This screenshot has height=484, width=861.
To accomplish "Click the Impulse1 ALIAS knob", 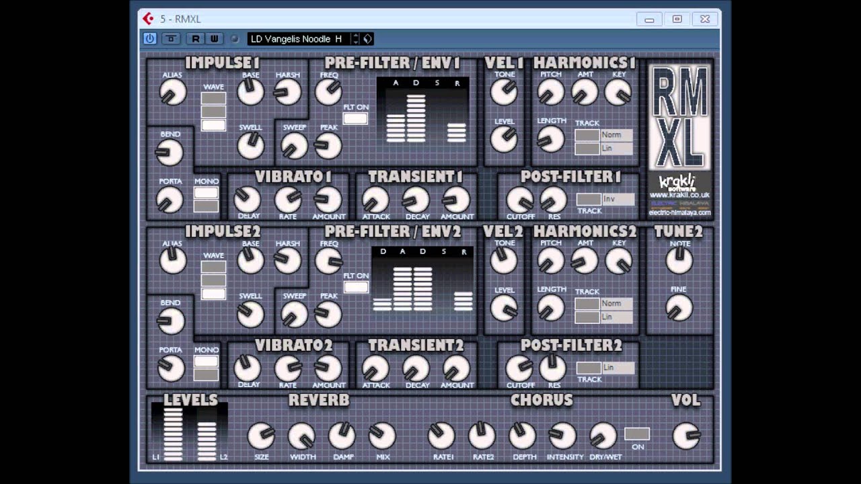I will tap(173, 91).
